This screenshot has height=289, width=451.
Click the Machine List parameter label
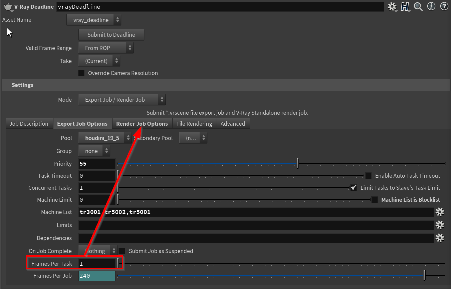coord(56,212)
